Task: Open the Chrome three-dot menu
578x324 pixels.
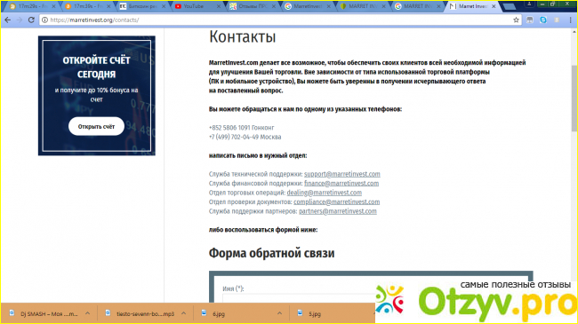Action: (x=570, y=20)
